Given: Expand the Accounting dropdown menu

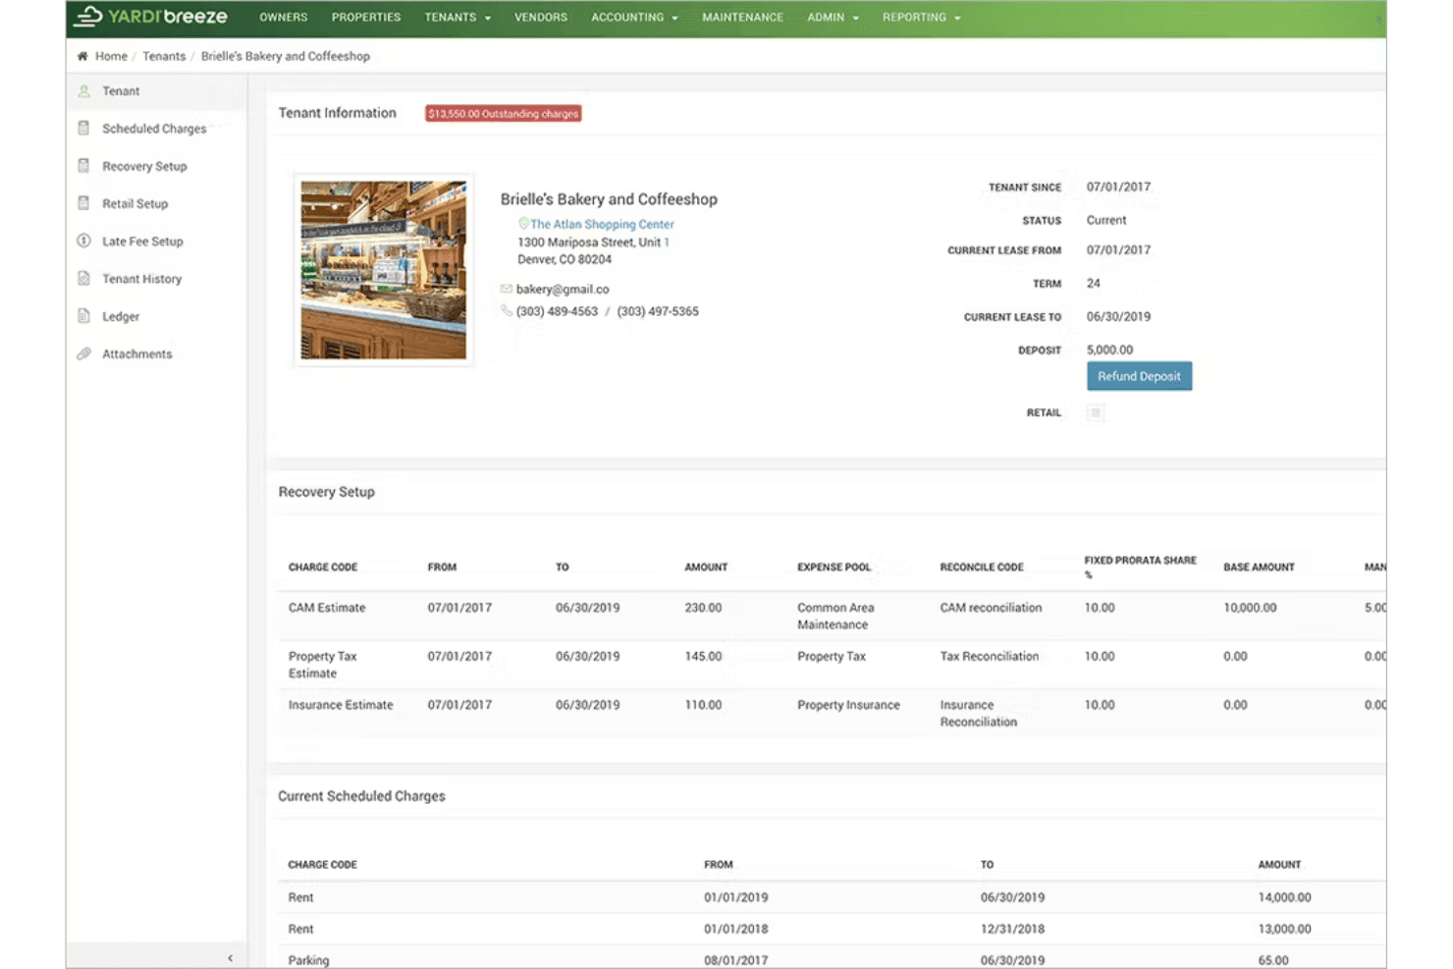Looking at the screenshot, I should (x=634, y=18).
